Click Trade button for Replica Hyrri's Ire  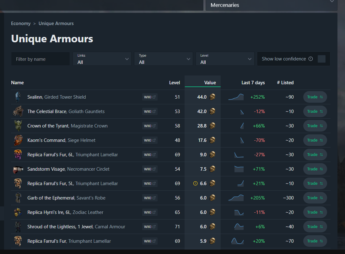pyautogui.click(x=315, y=212)
